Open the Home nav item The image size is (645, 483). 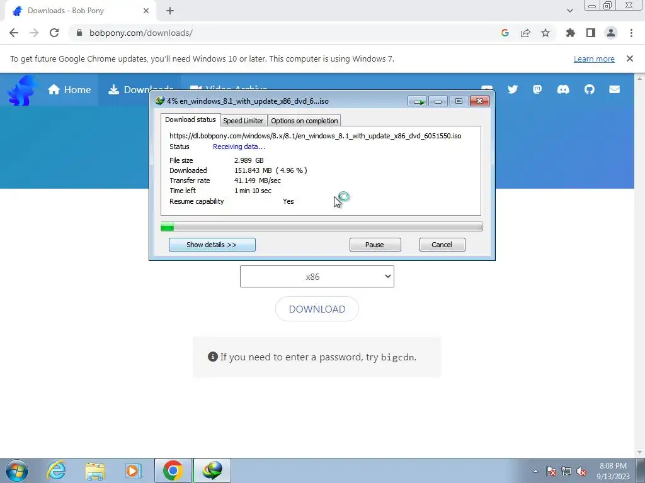(69, 89)
